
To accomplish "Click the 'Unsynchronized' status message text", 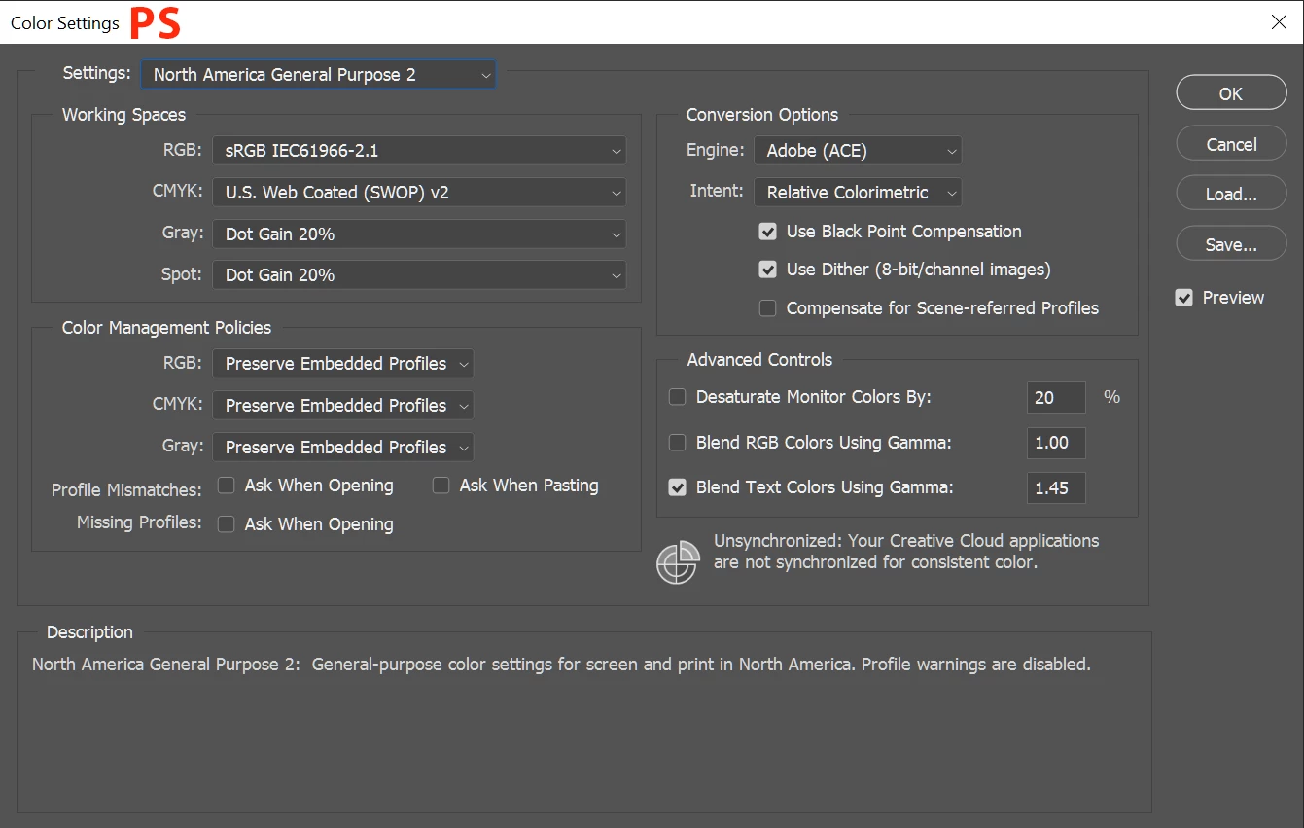I will (x=906, y=552).
